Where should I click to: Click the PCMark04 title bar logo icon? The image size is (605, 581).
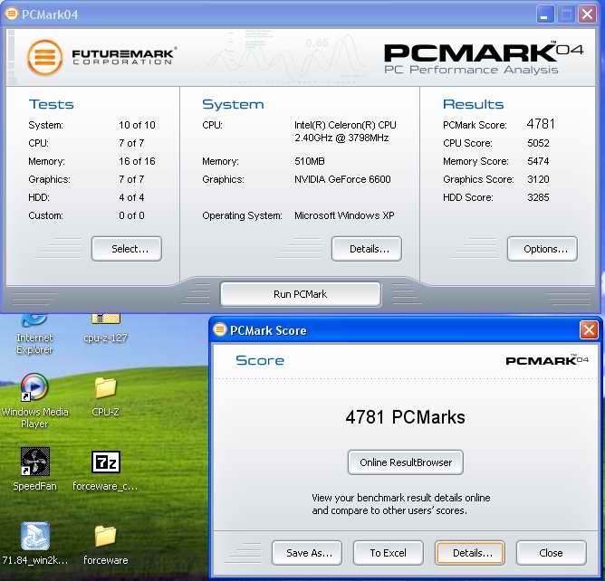tap(11, 14)
